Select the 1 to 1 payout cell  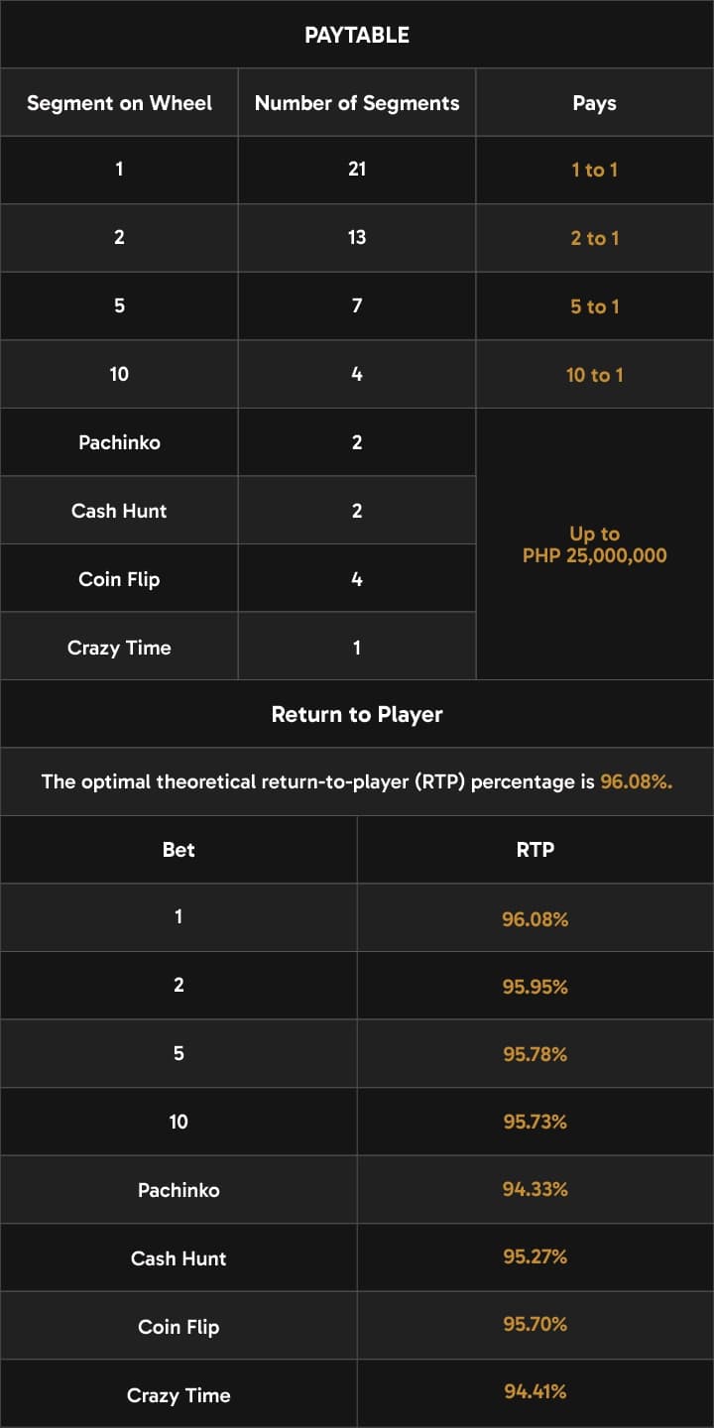click(595, 170)
